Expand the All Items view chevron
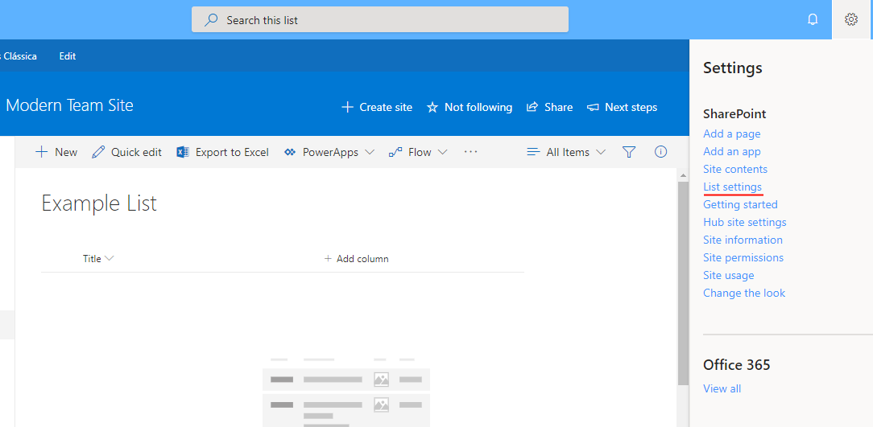Image resolution: width=873 pixels, height=427 pixels. [600, 152]
